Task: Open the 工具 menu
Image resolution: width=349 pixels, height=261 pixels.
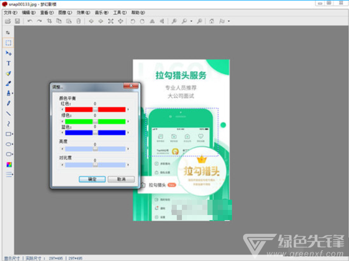Action: [x=120, y=13]
